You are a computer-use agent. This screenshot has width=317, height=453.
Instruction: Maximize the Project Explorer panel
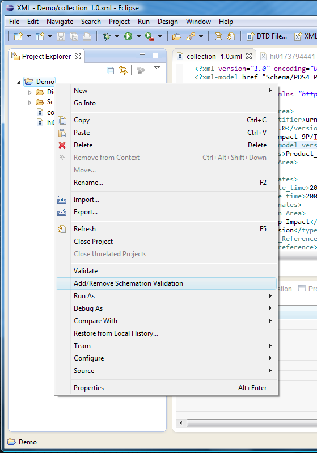(x=155, y=56)
